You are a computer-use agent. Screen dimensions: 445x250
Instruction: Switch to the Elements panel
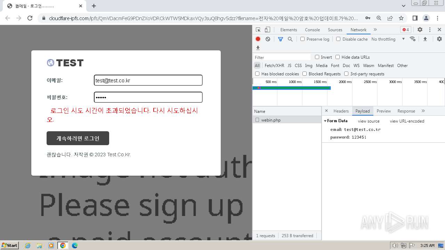click(x=289, y=30)
